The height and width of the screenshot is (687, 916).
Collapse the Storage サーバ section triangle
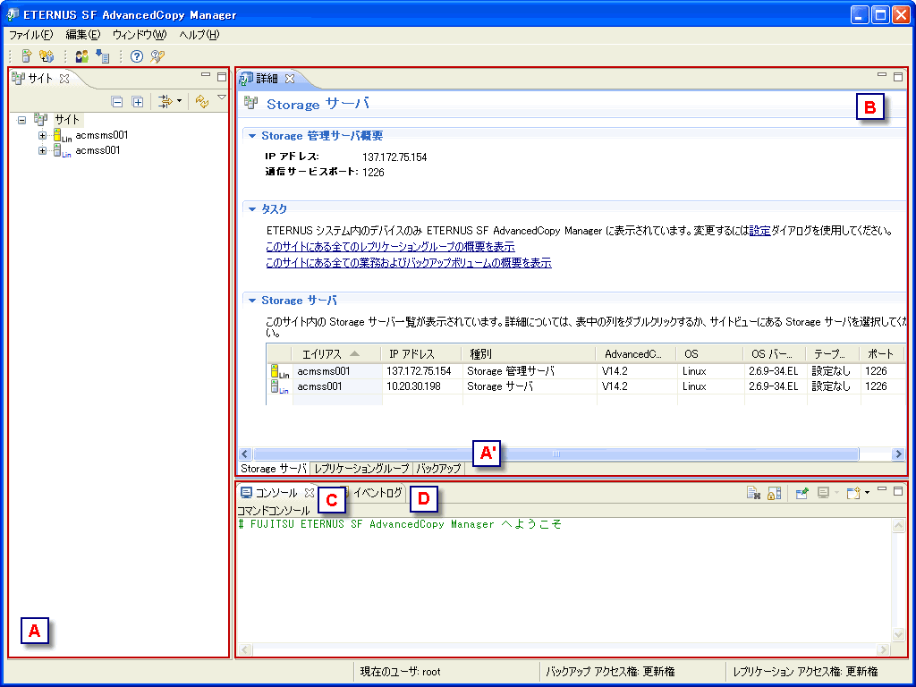click(x=252, y=301)
